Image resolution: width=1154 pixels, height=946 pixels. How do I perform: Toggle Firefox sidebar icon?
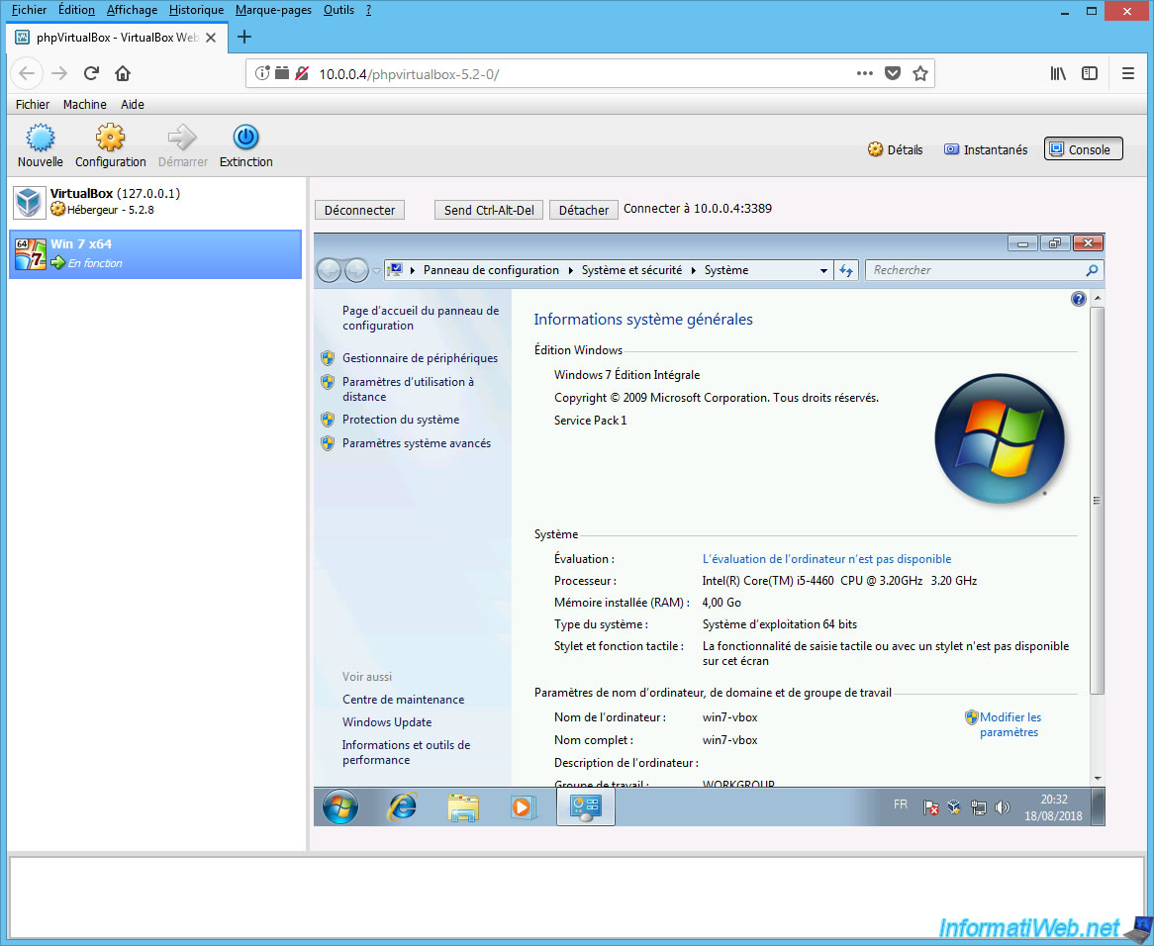(x=1090, y=73)
